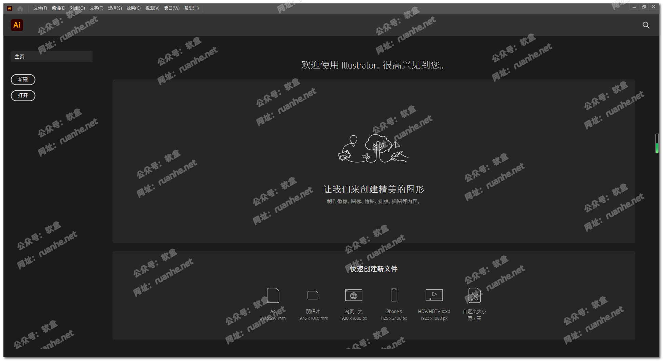This screenshot has width=663, height=361.
Task: Click the green vertical scrollbar thumb
Action: tap(657, 148)
